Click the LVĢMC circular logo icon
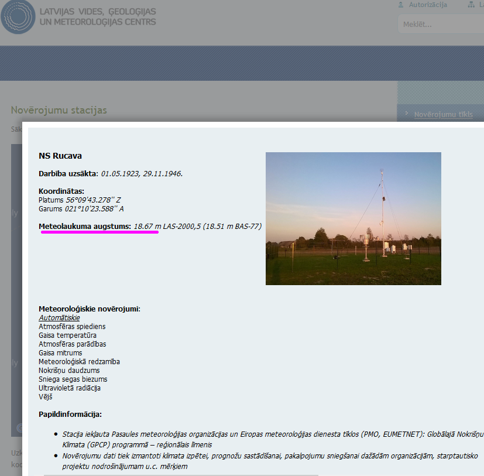This screenshot has height=476, width=484. 18,16
